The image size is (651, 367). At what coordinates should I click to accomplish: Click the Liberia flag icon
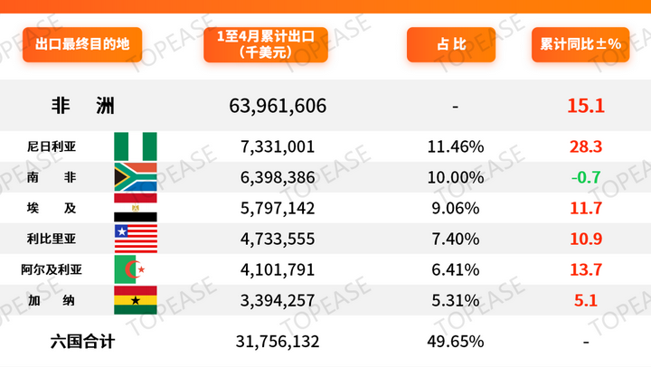(x=136, y=239)
